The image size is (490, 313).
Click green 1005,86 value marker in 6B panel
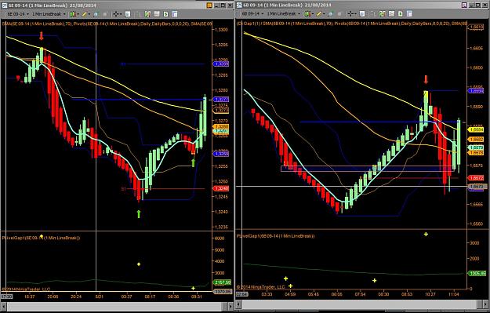pyautogui.click(x=477, y=273)
